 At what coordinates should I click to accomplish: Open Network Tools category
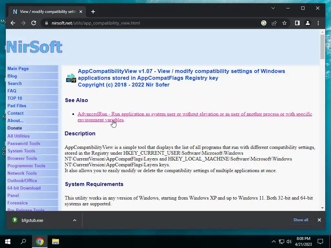pos(22,173)
